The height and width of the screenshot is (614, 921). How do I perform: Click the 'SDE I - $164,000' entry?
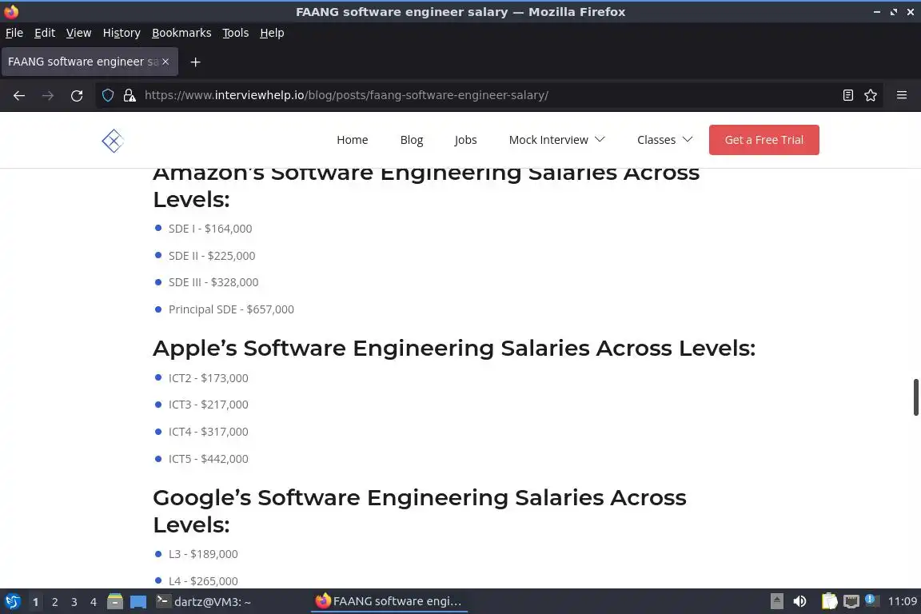click(x=210, y=229)
